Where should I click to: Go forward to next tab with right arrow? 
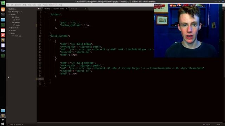pos(40,9)
